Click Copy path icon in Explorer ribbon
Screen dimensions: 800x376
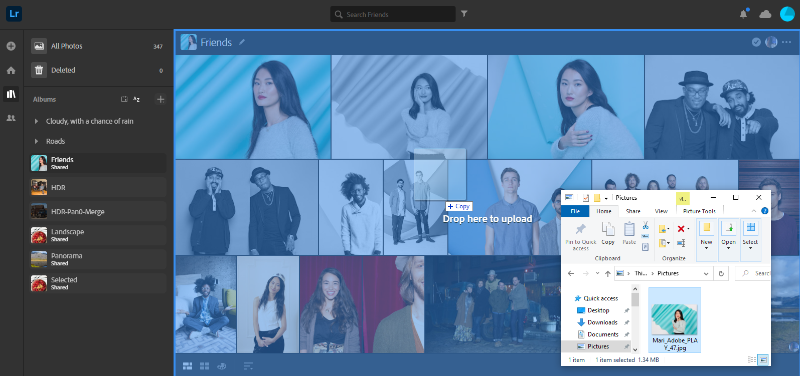tap(646, 236)
